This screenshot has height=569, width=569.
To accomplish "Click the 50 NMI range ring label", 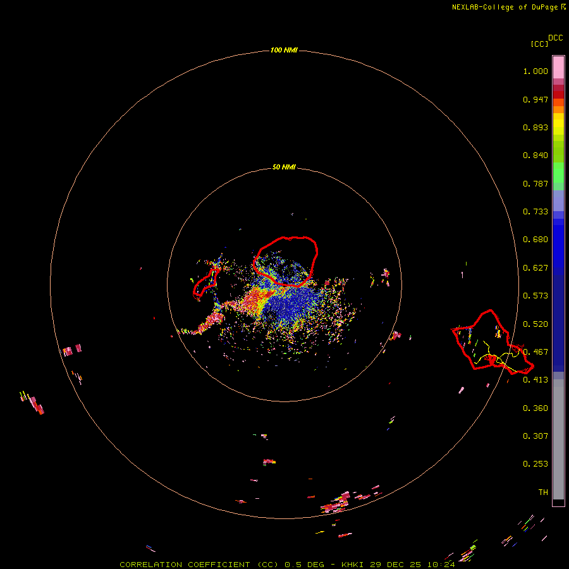I will (x=284, y=167).
